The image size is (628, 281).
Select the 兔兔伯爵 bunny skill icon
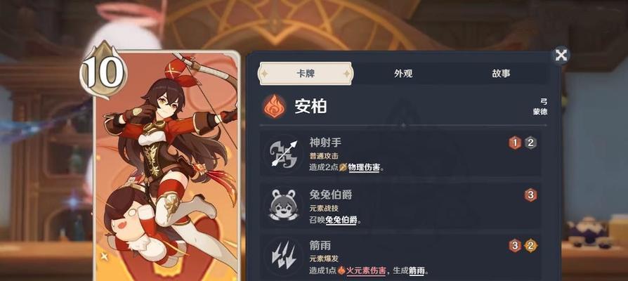pyautogui.click(x=284, y=205)
